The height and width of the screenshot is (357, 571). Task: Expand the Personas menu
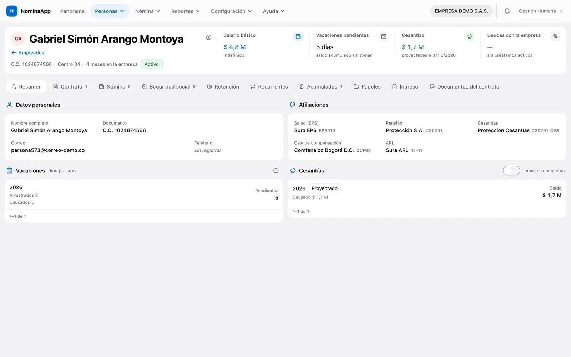coord(110,11)
